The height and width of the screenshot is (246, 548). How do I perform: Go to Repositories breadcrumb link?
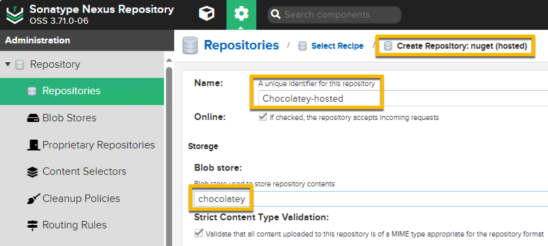tap(241, 45)
